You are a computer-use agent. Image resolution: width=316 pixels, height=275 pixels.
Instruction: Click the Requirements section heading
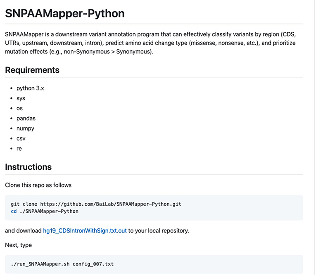(x=32, y=70)
